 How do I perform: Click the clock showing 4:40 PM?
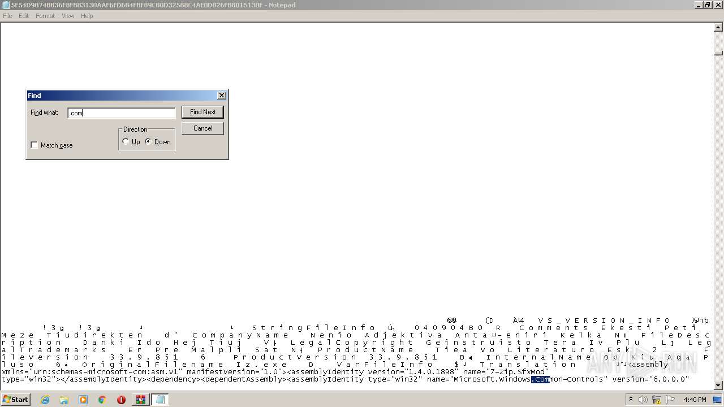(695, 400)
